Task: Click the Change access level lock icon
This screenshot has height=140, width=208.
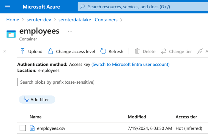Action: pos(51,51)
